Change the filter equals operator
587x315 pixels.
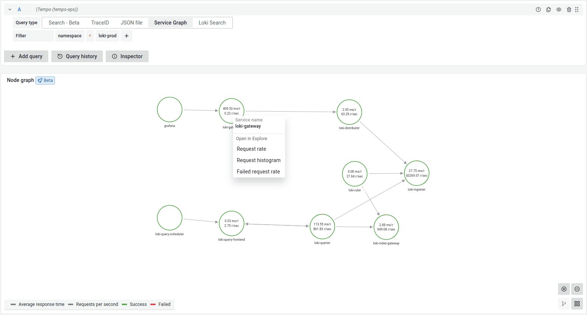tap(90, 36)
